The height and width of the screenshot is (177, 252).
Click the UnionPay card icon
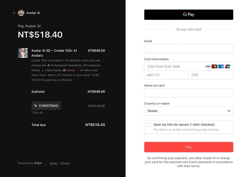[228, 67]
